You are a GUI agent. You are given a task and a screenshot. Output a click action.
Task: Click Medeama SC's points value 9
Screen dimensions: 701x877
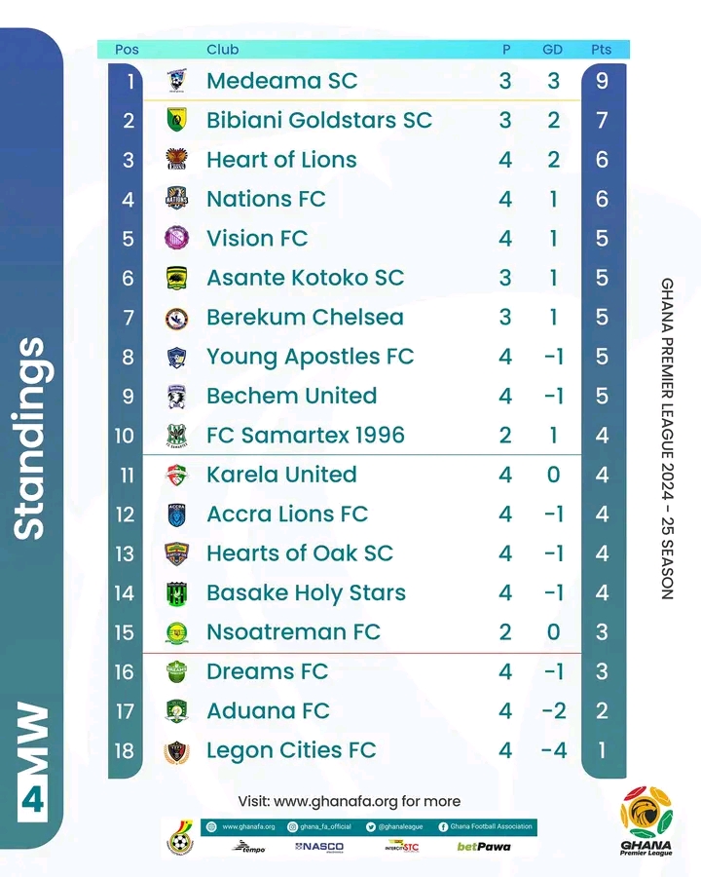pos(602,81)
